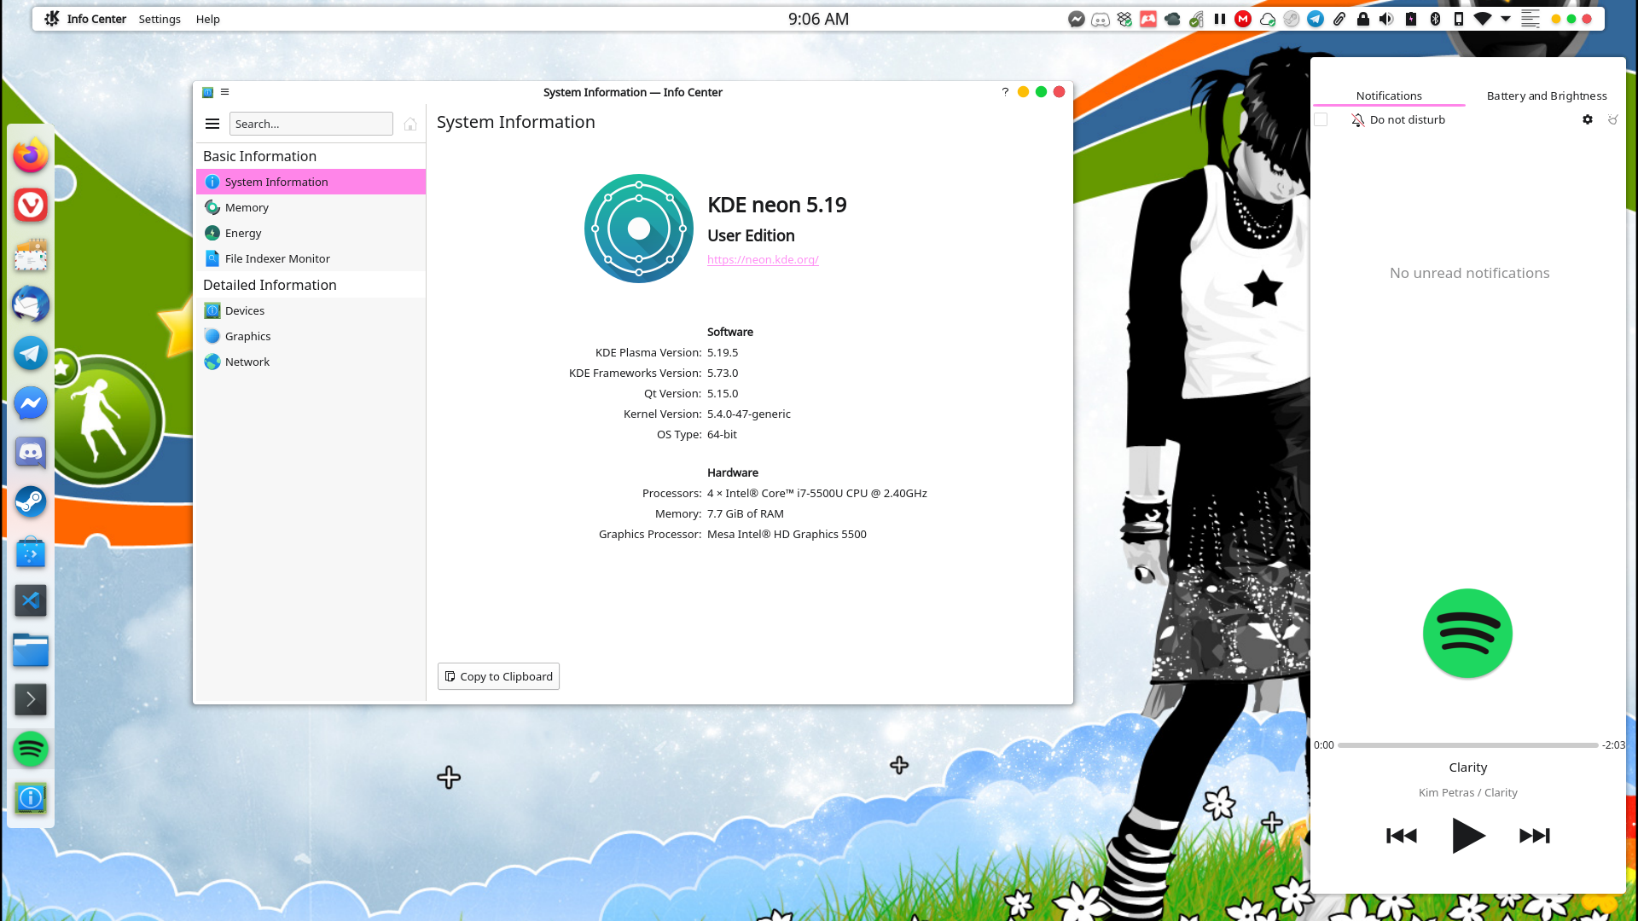Expand hidden system tray icons arrow
This screenshot has height=921, width=1638.
point(1506,19)
